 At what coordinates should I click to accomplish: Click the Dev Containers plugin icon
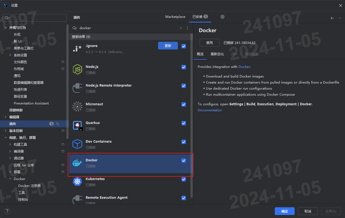tap(77, 144)
